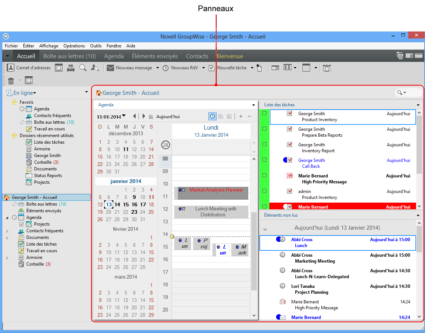The width and height of the screenshot is (425, 333).
Task: Click the minus icon in Agenda panel
Action: click(249, 116)
